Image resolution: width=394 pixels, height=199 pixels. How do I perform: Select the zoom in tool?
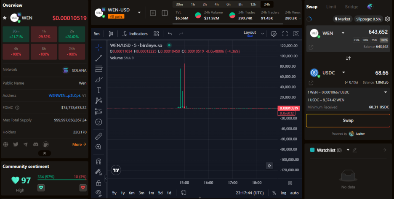click(x=99, y=147)
